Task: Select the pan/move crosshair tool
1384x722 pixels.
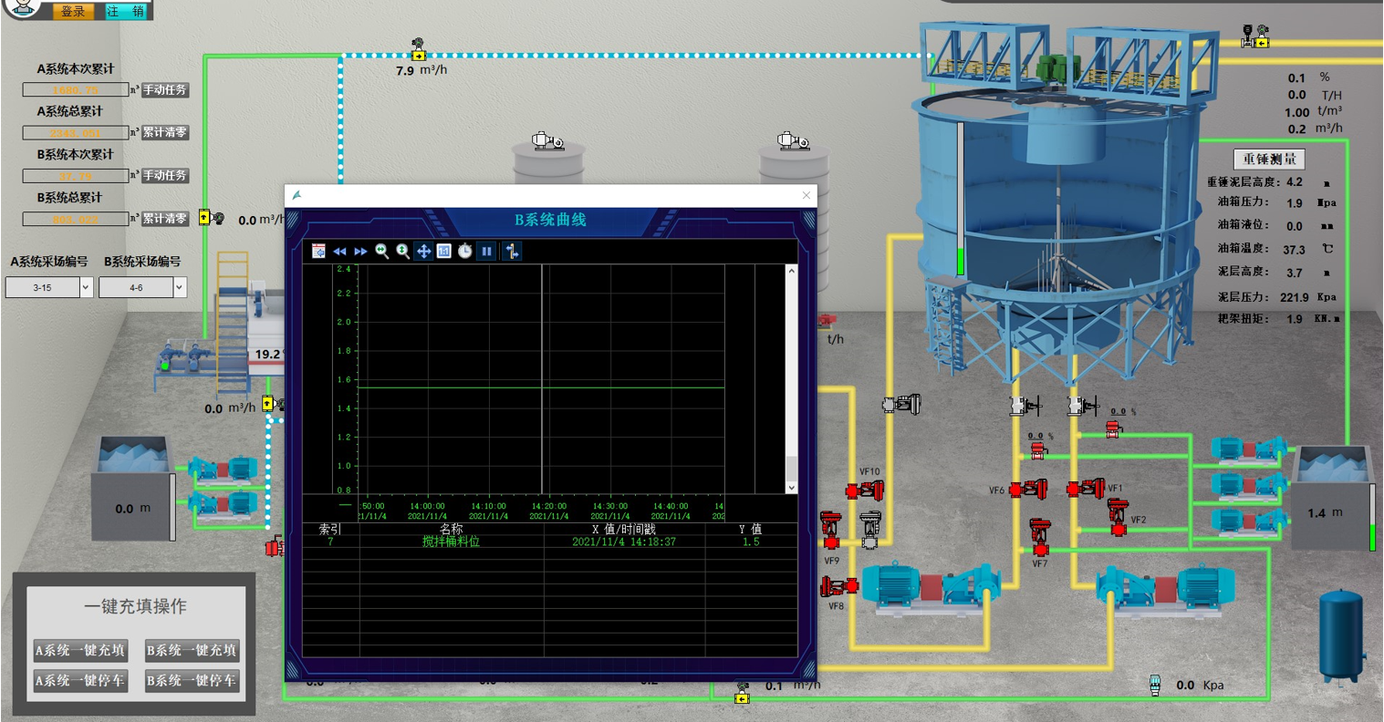Action: tap(423, 252)
